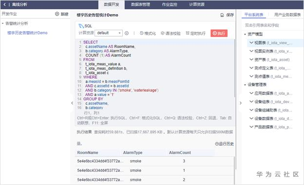The image size is (304, 185).
Task: Click the WHERE keyword on line 9
Action: point(90,77)
